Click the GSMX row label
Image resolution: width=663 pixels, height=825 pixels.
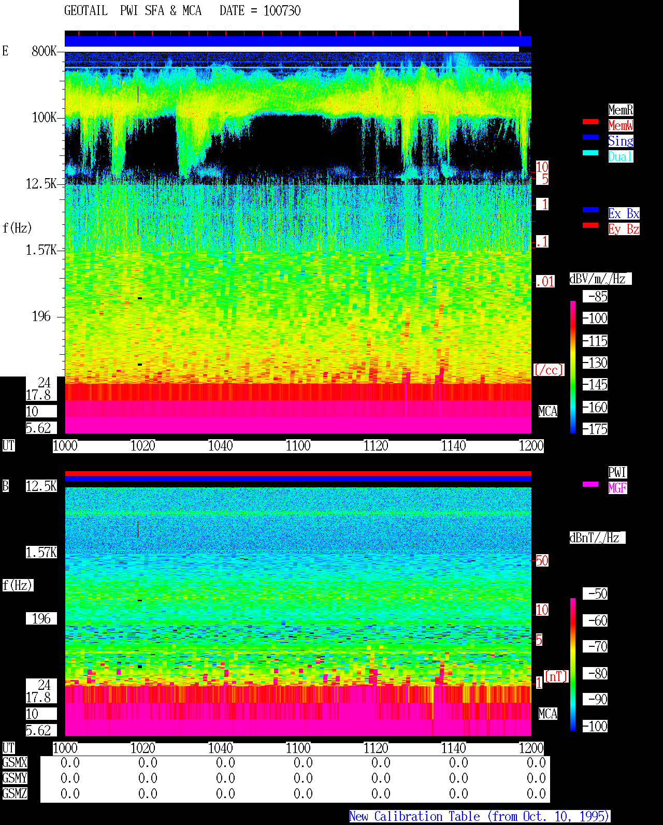pos(15,763)
